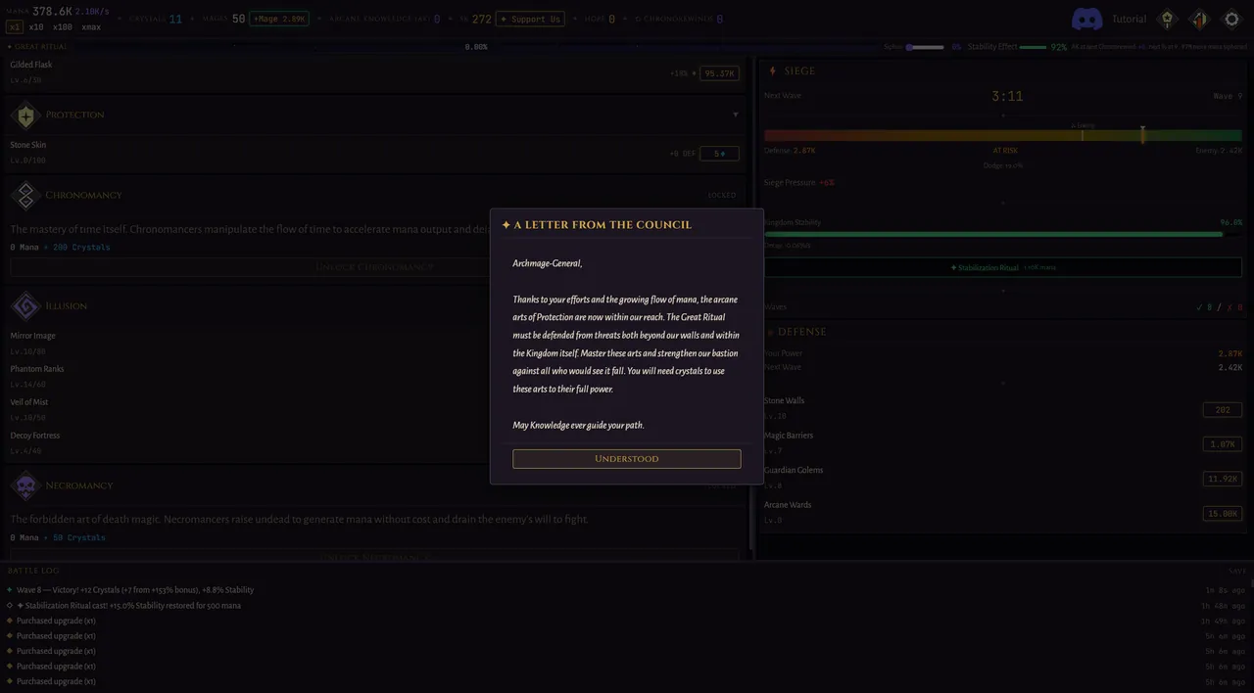The image size is (1254, 693).
Task: Click the Unlock Chronomancy button
Action: pyautogui.click(x=374, y=266)
